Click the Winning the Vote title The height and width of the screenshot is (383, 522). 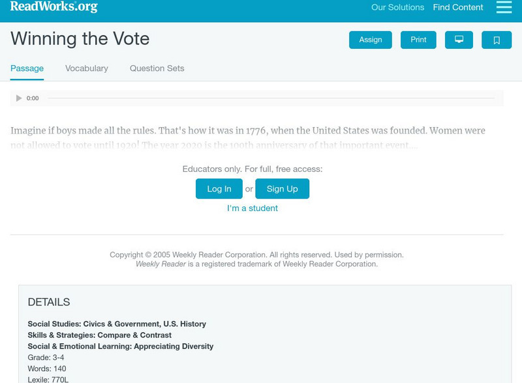point(80,38)
